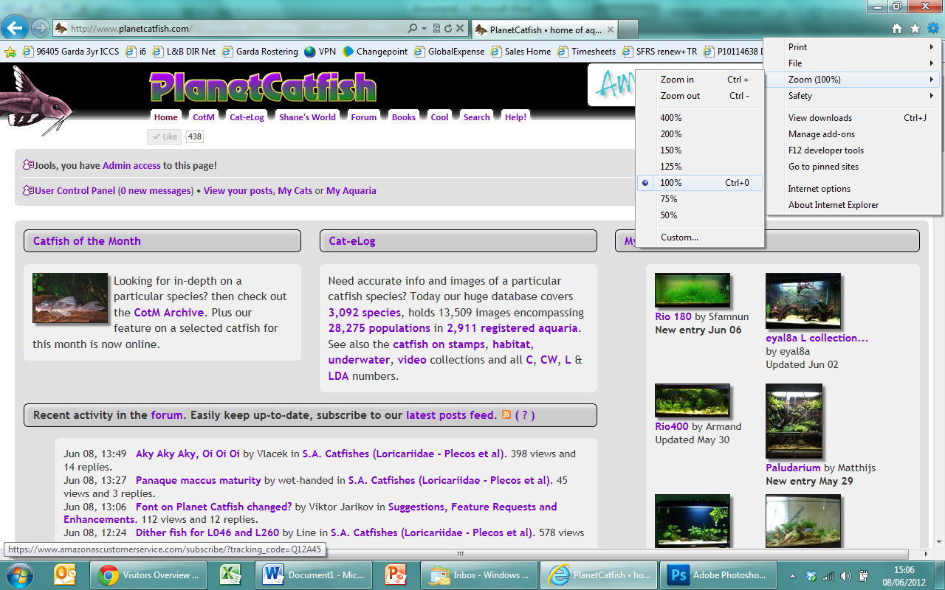The image size is (945, 590).
Task: Choose Zoom out from zoom submenu
Action: (x=700, y=96)
